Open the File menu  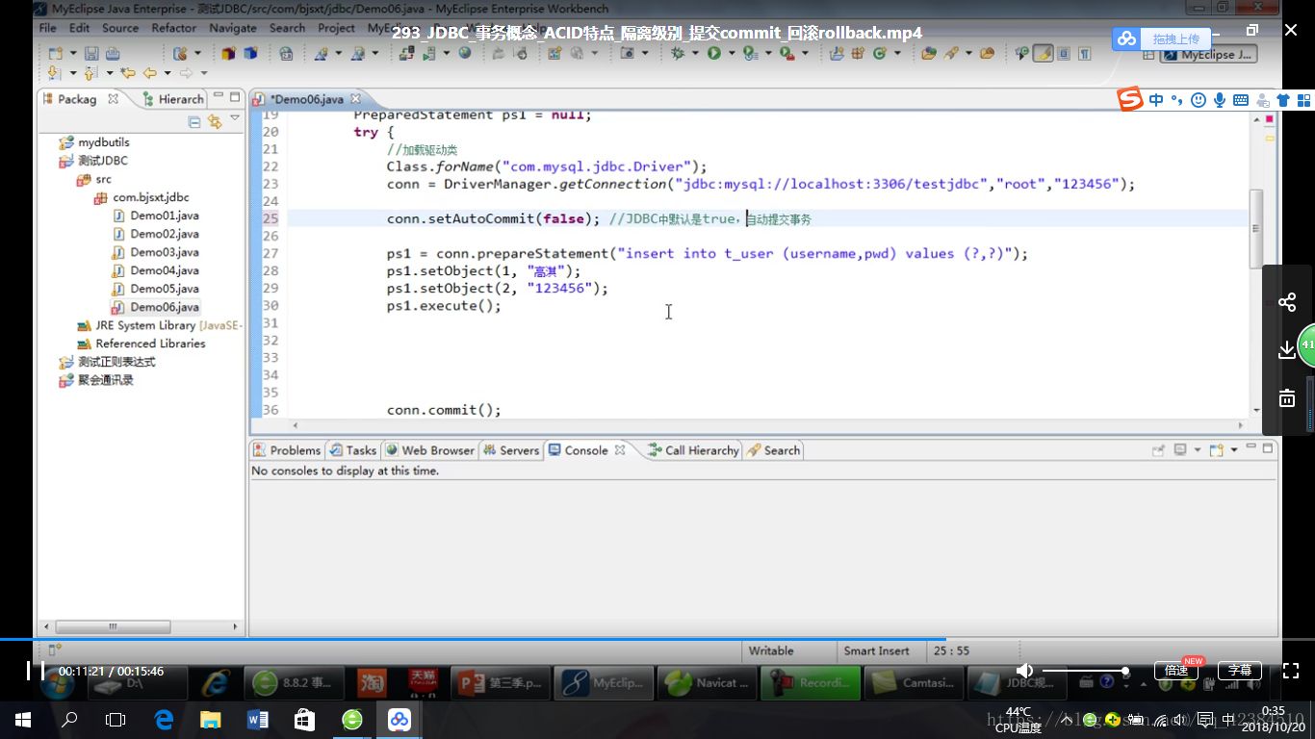point(47,28)
